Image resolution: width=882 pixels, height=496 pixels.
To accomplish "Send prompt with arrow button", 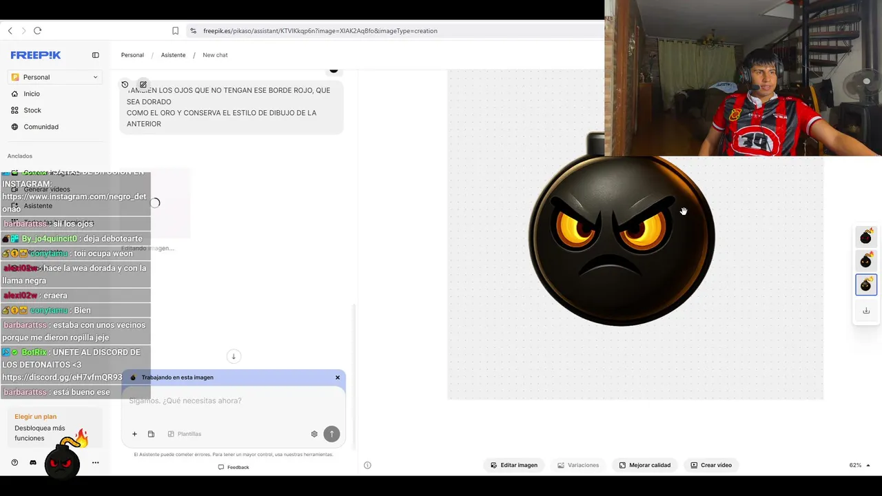I will pos(331,434).
